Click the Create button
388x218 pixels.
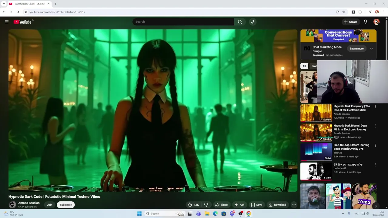(x=350, y=22)
